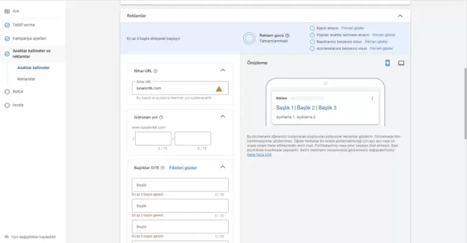Click the Teklif verme checkmark icon
467x243 pixels.
coord(7,25)
